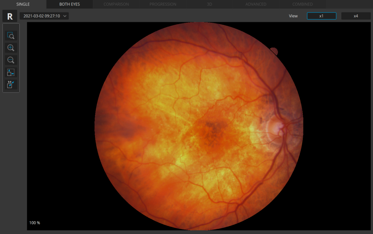This screenshot has width=373, height=234.
Task: Click the 1:1 actual size icon
Action: point(11,85)
